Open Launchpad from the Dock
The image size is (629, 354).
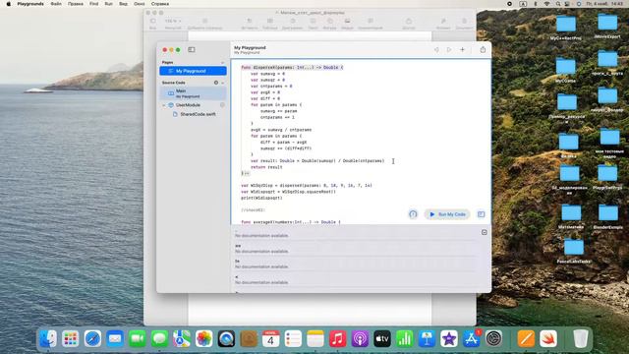pyautogui.click(x=71, y=339)
